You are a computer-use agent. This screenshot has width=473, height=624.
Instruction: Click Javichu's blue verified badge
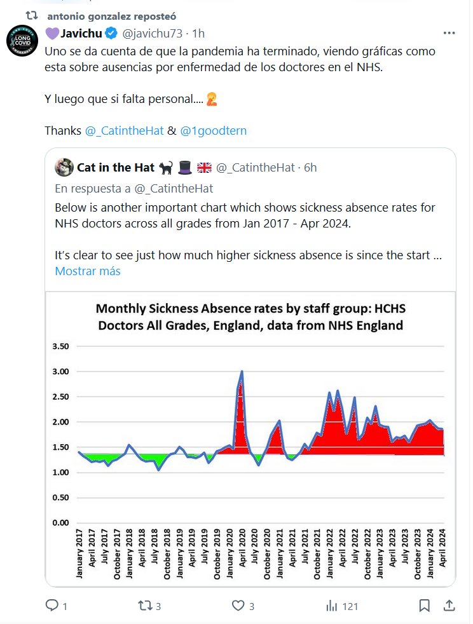pyautogui.click(x=111, y=33)
